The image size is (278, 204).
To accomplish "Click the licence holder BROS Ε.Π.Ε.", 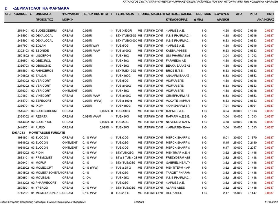I will [174, 71].
